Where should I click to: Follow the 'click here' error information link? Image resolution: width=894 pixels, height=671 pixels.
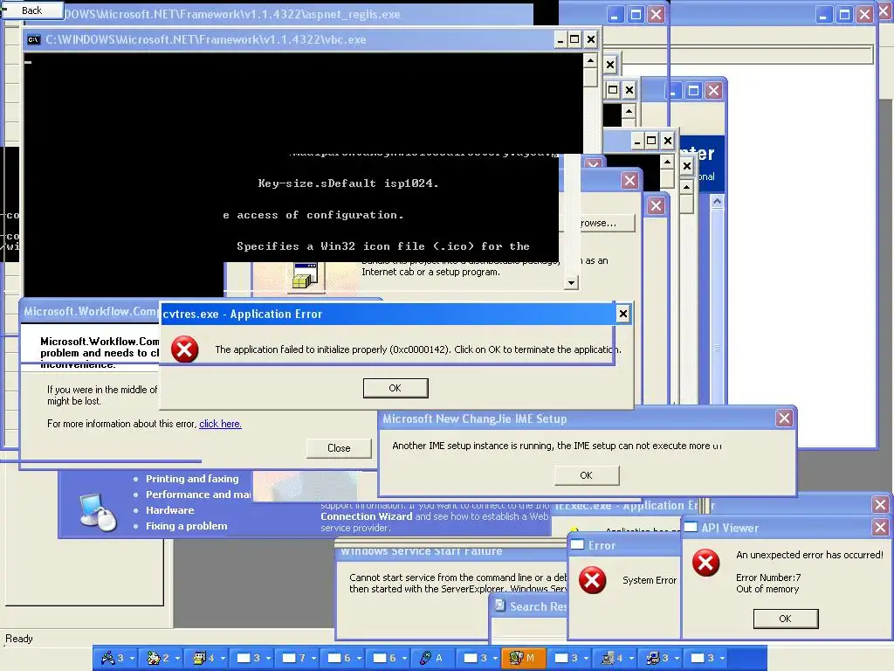[x=220, y=424]
